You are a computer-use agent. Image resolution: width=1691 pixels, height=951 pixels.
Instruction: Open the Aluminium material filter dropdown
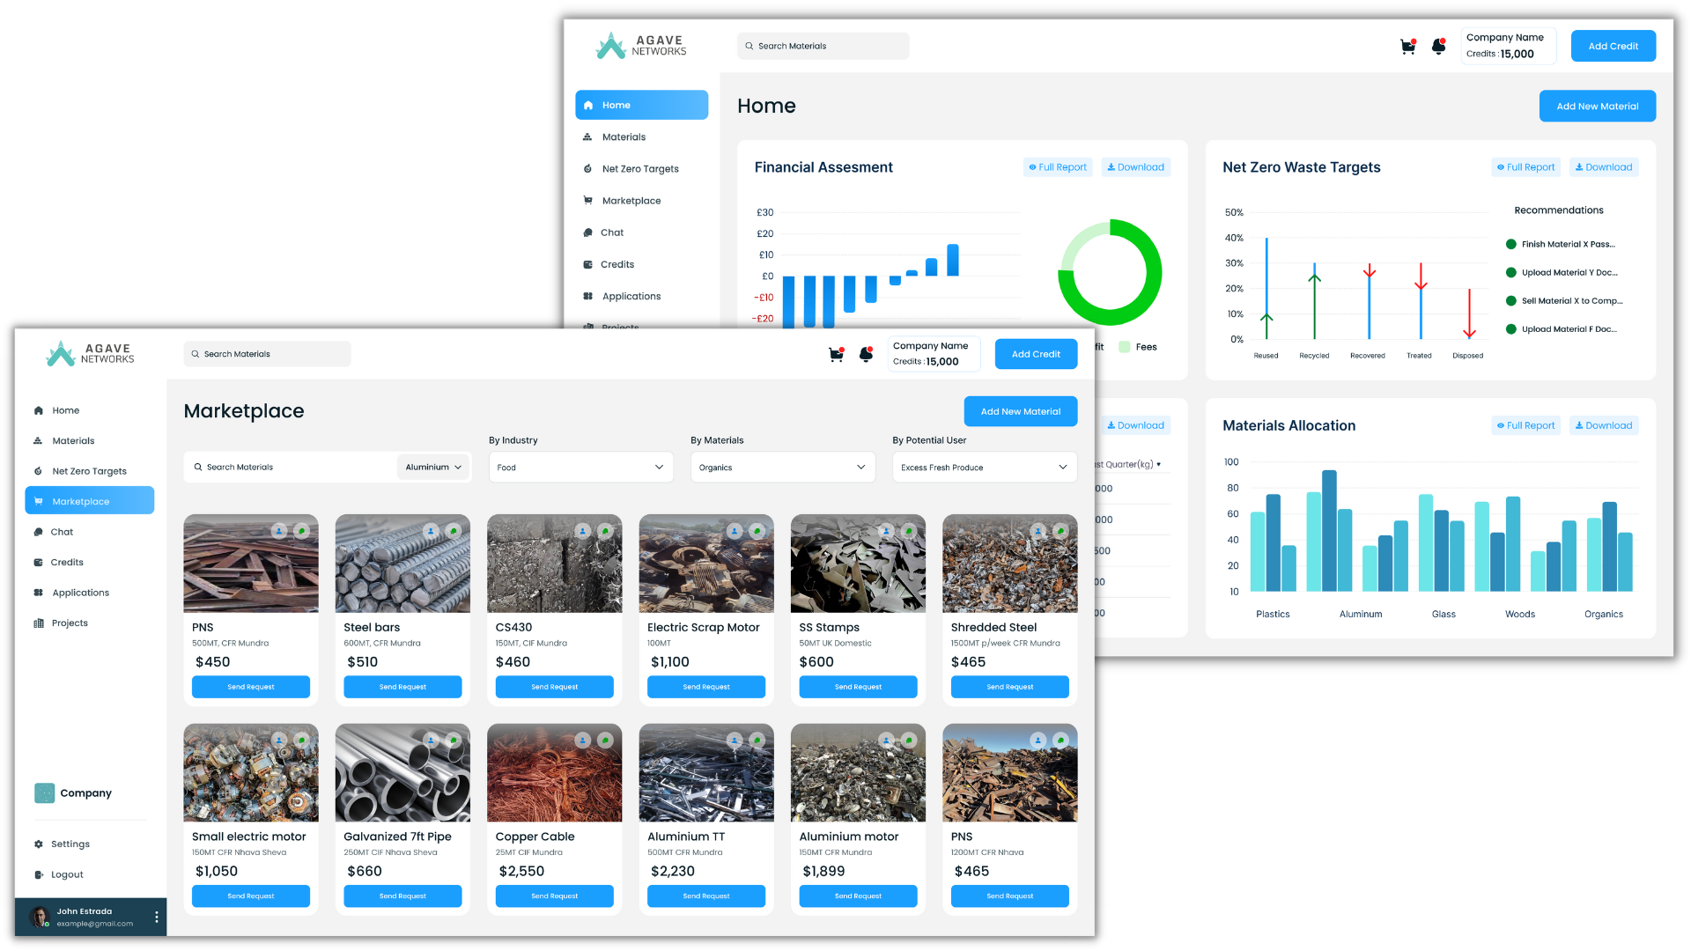[x=432, y=467]
